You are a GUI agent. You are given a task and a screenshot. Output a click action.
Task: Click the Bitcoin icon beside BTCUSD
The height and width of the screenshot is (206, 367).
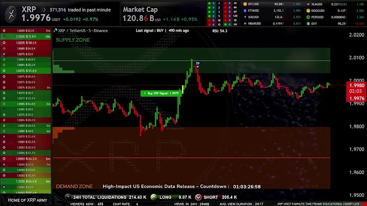coord(245,4)
